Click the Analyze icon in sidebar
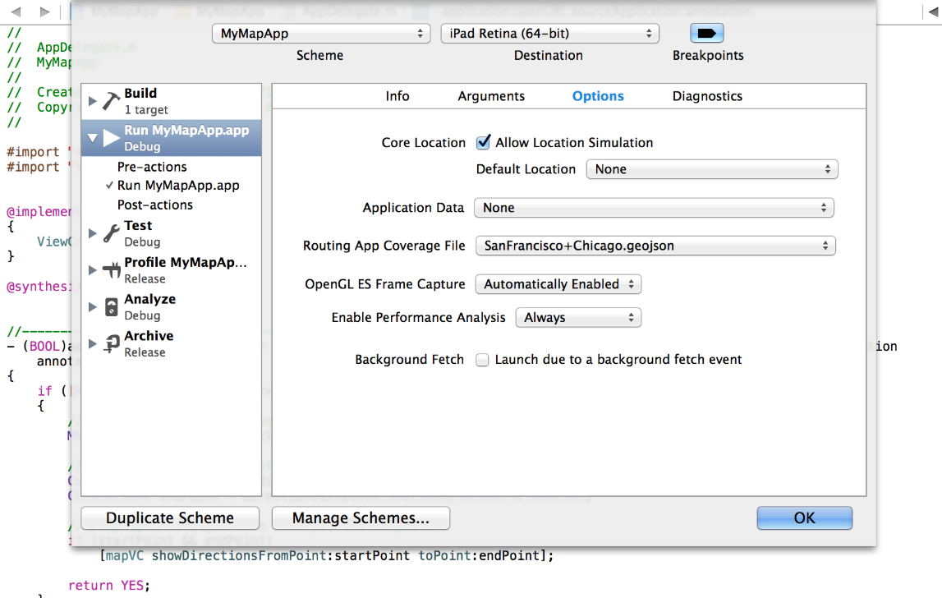 click(111, 307)
